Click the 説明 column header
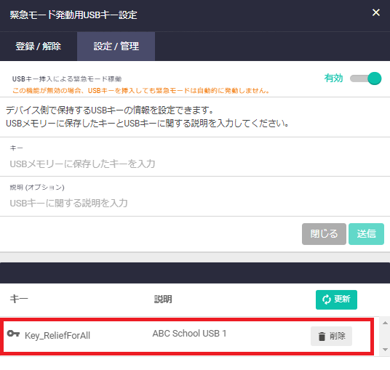This screenshot has height=370, width=390. pyautogui.click(x=163, y=299)
